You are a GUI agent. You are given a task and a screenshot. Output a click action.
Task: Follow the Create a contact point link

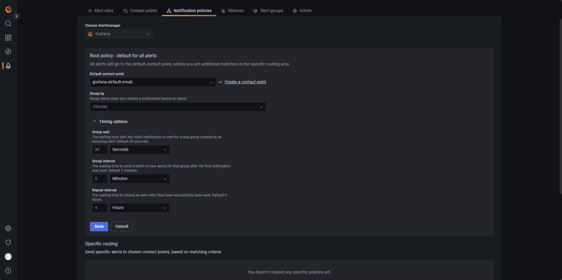coord(245,82)
